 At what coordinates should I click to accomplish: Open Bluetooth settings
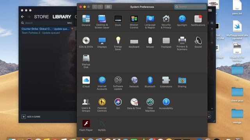[x=150, y=82]
